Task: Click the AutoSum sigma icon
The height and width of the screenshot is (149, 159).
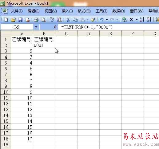Action: [x=132, y=20]
